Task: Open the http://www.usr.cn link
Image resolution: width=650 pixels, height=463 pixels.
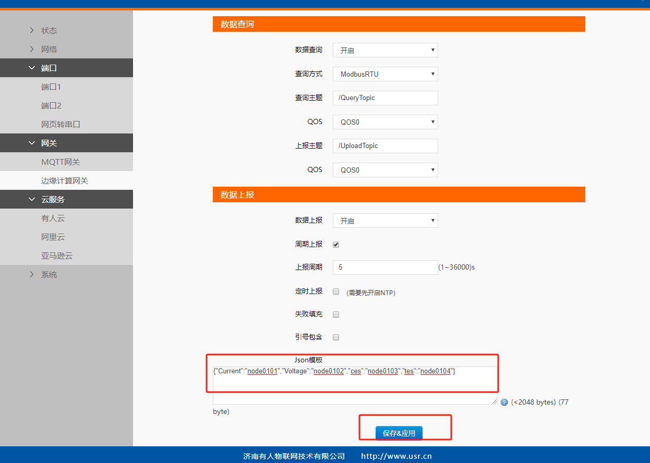Action: click(396, 456)
